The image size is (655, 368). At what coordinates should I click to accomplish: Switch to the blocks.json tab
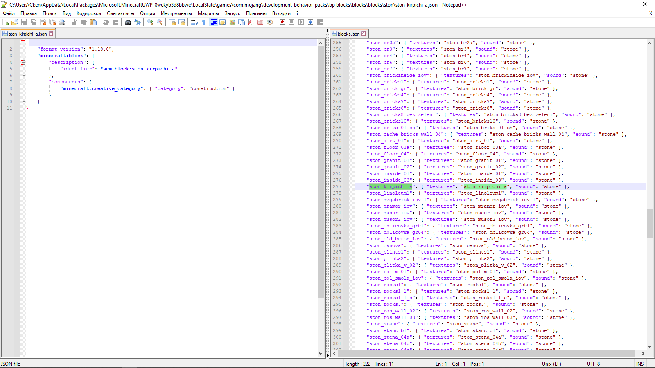click(x=348, y=34)
